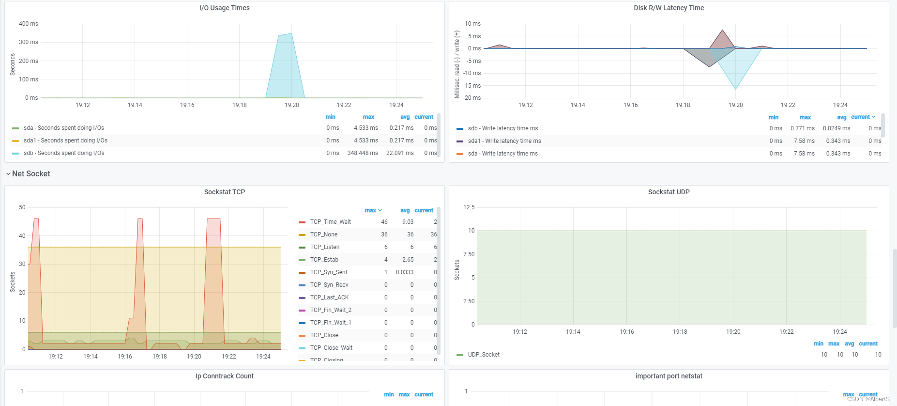Sort Disk Latency legend by max

click(805, 117)
